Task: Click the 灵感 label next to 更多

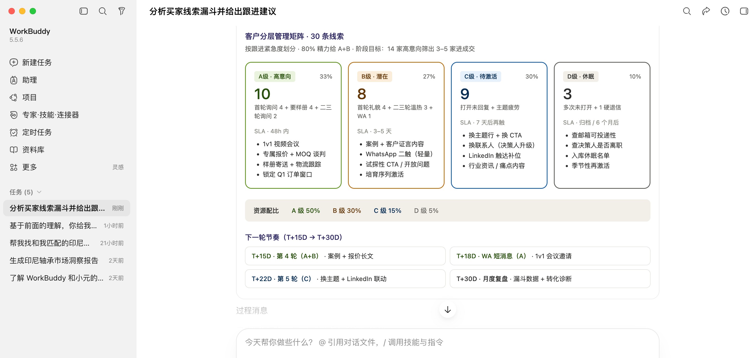Action: tap(118, 167)
